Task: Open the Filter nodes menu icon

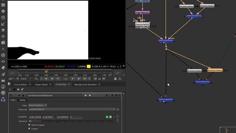Action: [3, 18]
